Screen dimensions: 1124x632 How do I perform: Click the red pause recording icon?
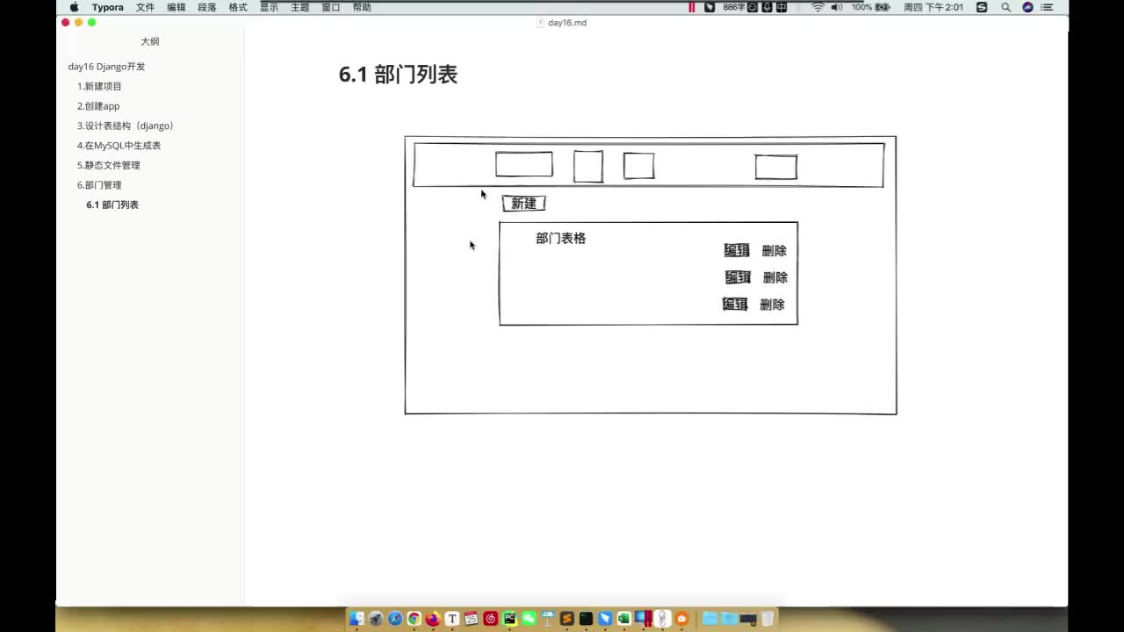[692, 7]
